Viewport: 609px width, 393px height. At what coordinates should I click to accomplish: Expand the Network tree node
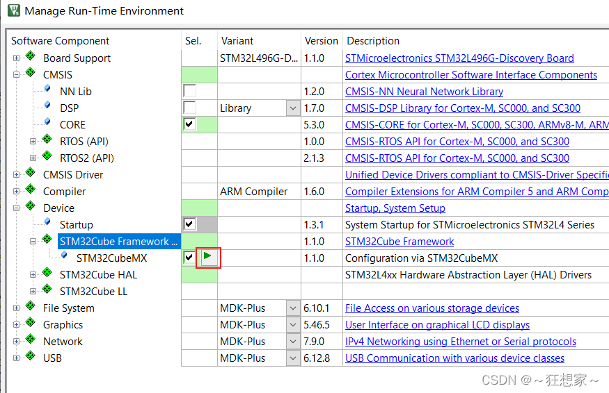16,342
